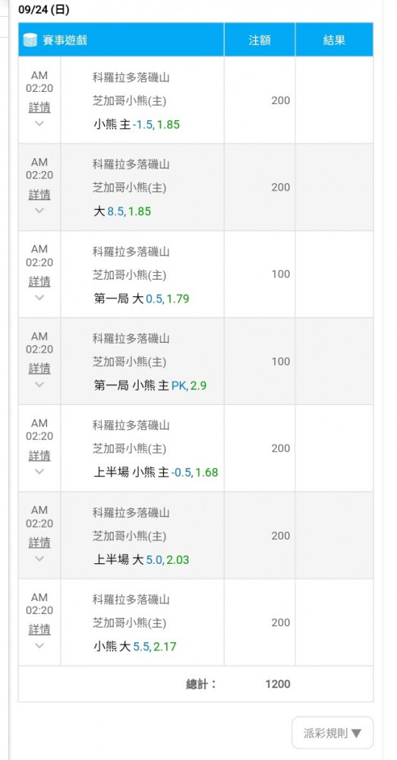
Task: Expand chevron of 上半場 大 5.0 row
Action: coord(39,559)
